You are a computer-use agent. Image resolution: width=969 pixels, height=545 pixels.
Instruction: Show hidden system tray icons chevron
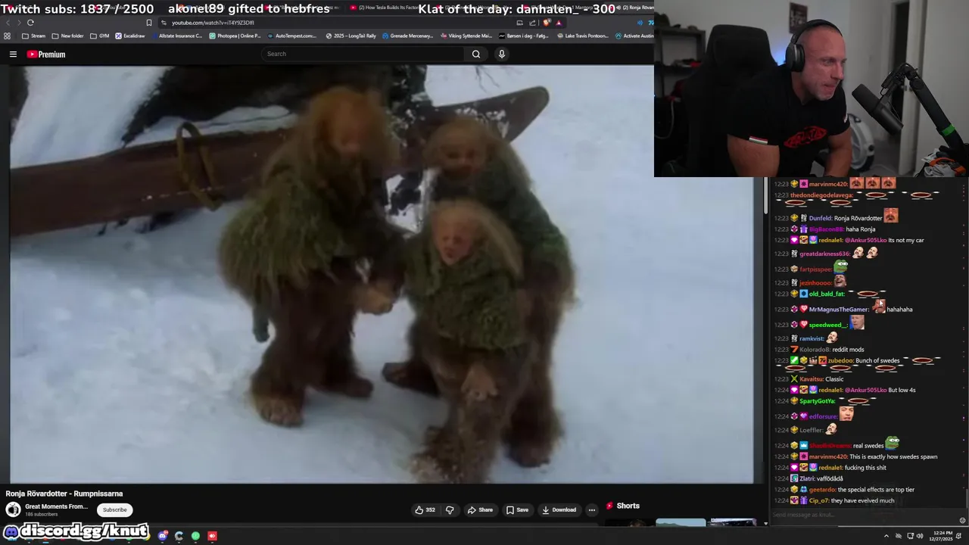point(886,536)
